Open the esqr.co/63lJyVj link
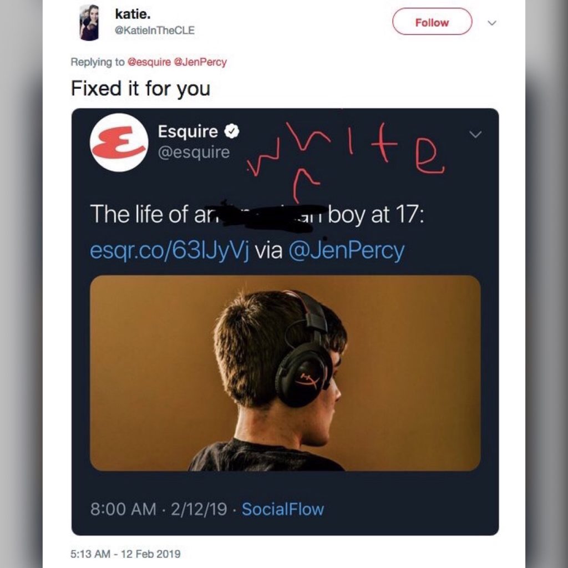 (169, 250)
